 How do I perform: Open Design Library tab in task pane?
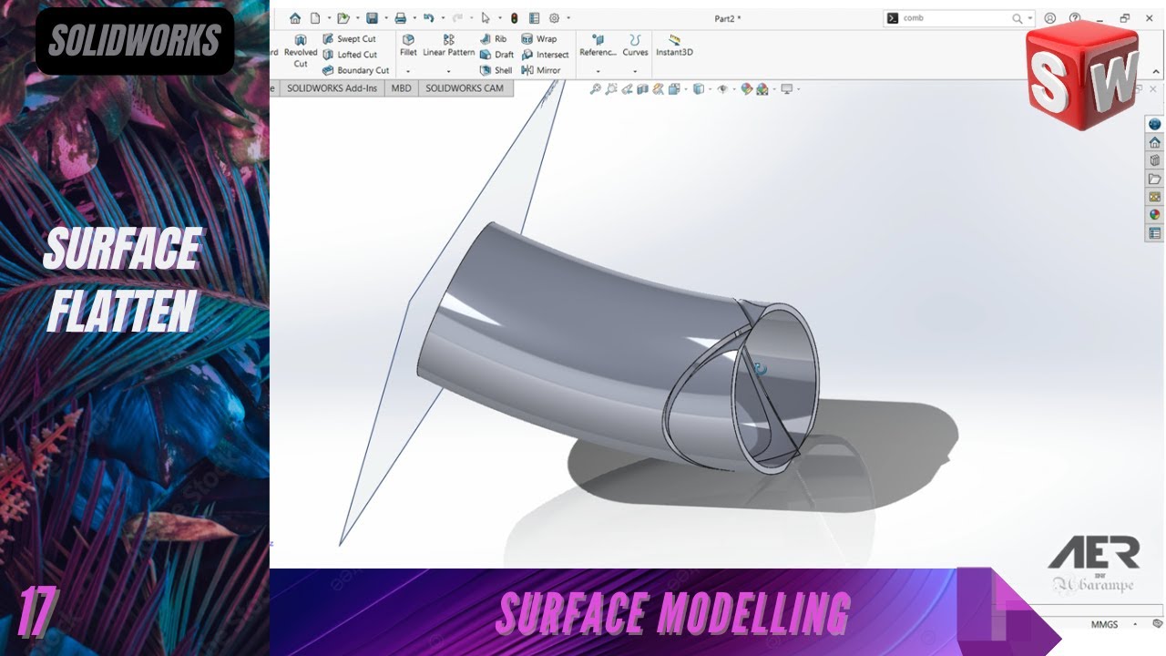[x=1155, y=160]
